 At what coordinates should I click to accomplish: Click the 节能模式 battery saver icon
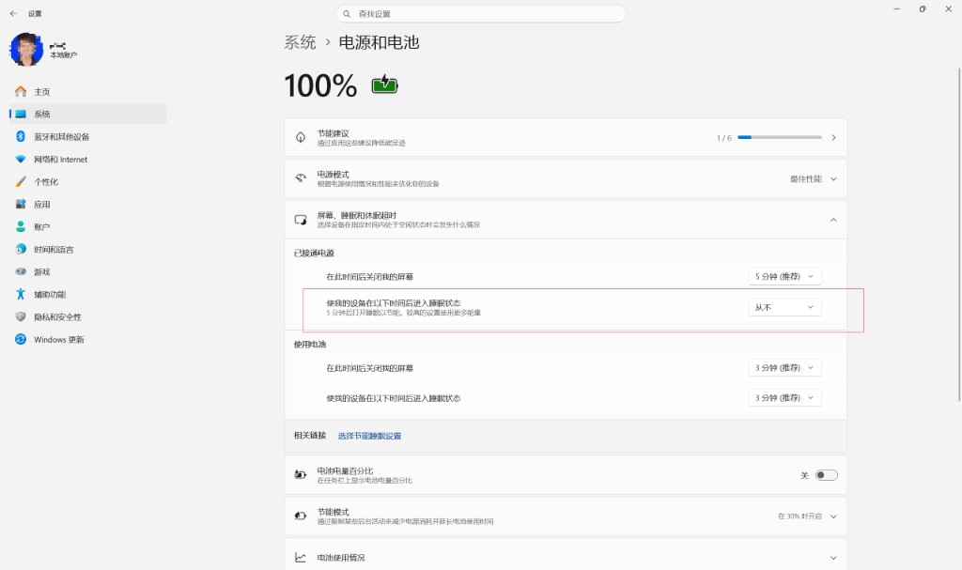(301, 516)
